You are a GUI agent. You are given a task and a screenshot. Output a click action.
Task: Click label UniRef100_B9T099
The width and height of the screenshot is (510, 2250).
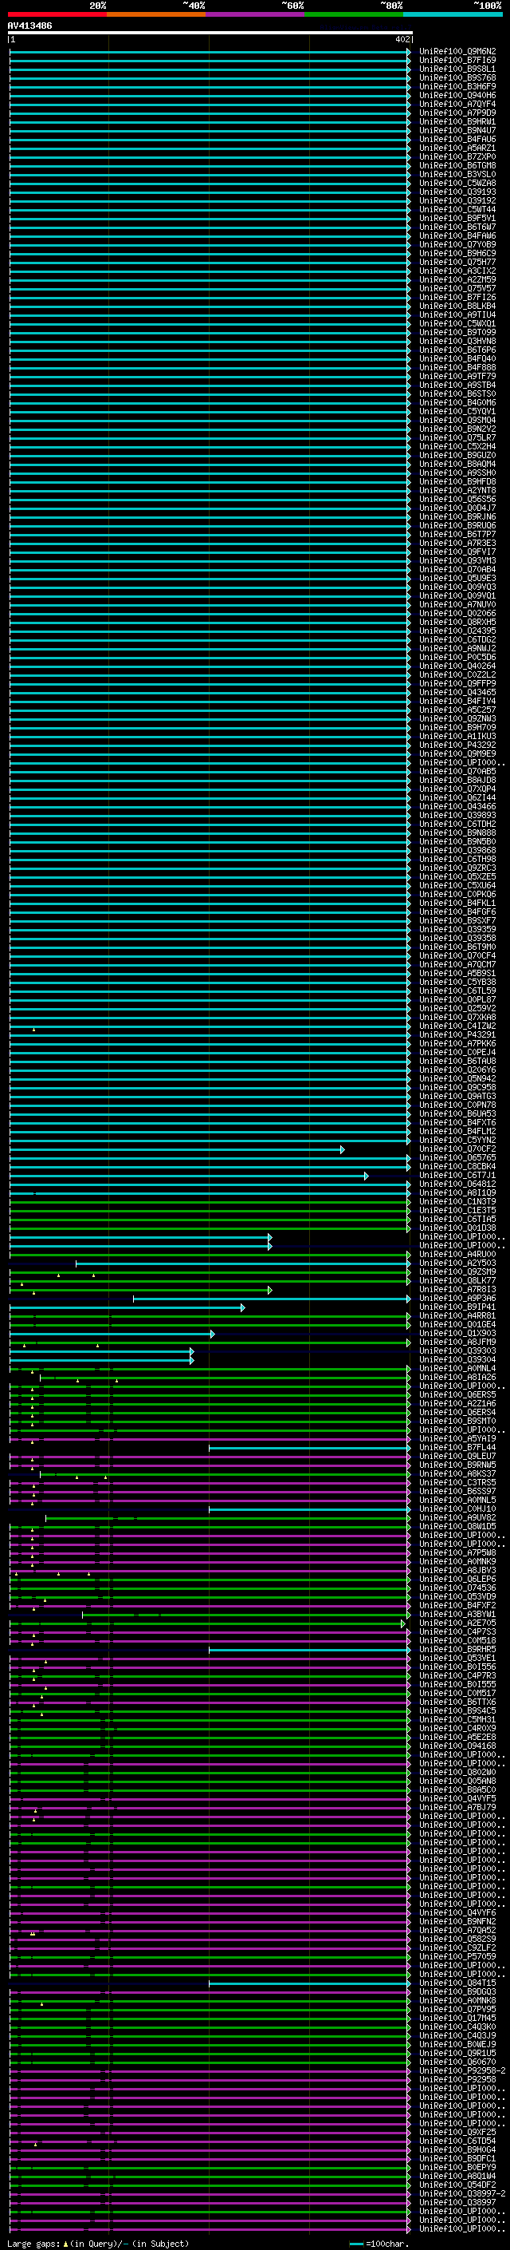(457, 333)
